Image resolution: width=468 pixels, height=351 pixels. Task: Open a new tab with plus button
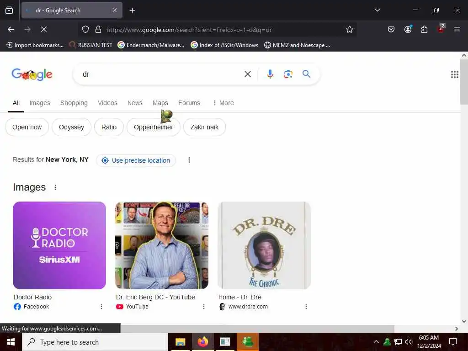coord(132,11)
